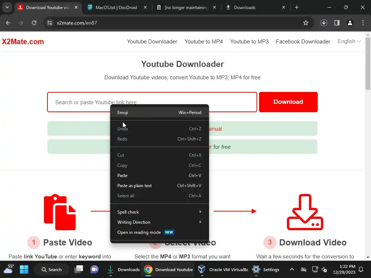Click the muted volume tray icon
This screenshot has width=371, height=278.
click(x=324, y=269)
